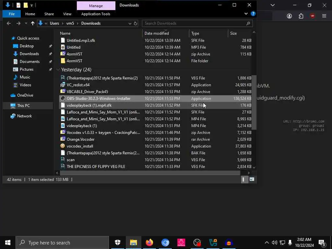The width and height of the screenshot is (332, 249).
Task: Open Windows Security shield in taskbar
Action: (118, 243)
